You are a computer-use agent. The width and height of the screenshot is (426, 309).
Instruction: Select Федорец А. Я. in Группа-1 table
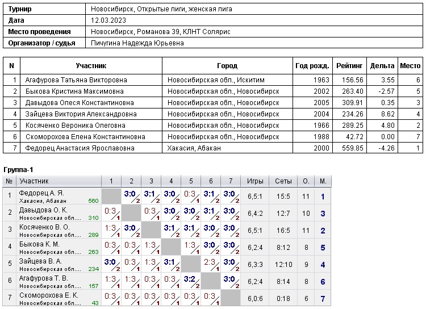tap(41, 193)
